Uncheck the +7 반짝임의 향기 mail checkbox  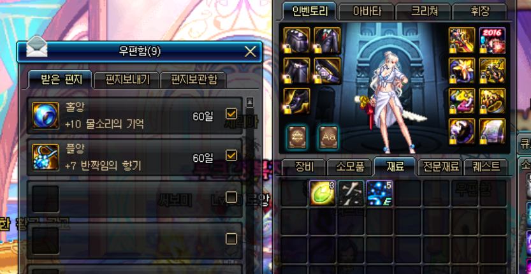[x=231, y=155]
